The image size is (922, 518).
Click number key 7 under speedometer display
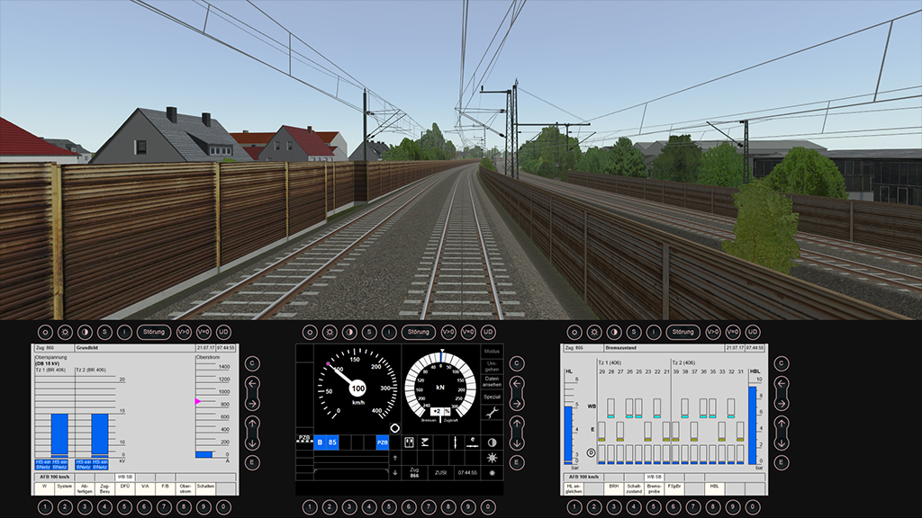coord(429,507)
